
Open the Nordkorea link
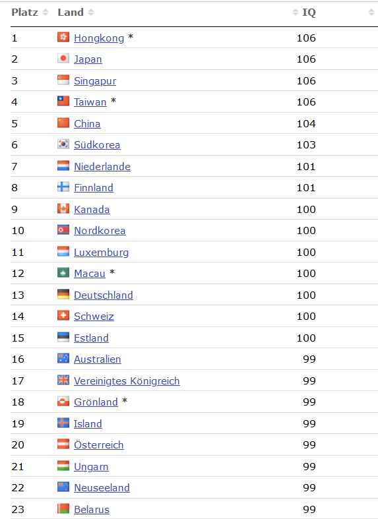point(100,231)
